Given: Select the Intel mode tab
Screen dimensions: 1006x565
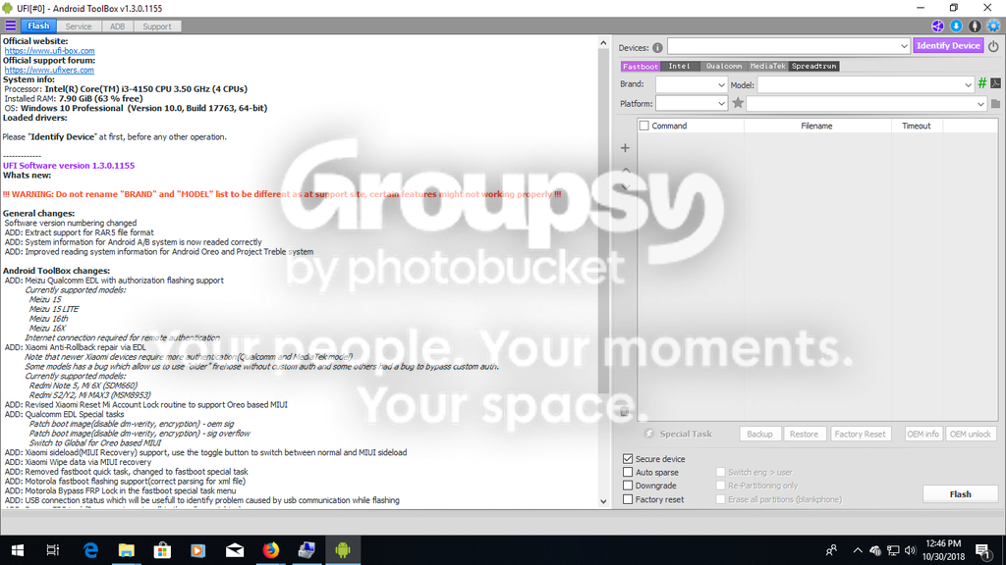Looking at the screenshot, I should click(679, 66).
